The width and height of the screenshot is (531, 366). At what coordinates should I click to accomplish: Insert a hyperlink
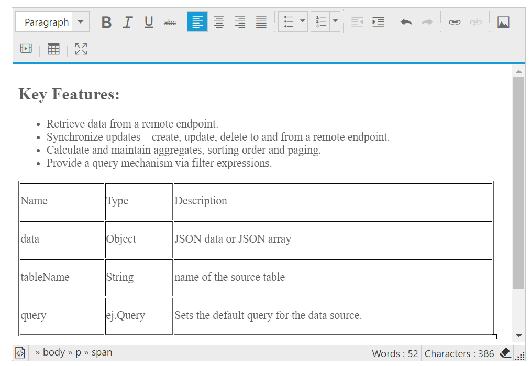(455, 22)
